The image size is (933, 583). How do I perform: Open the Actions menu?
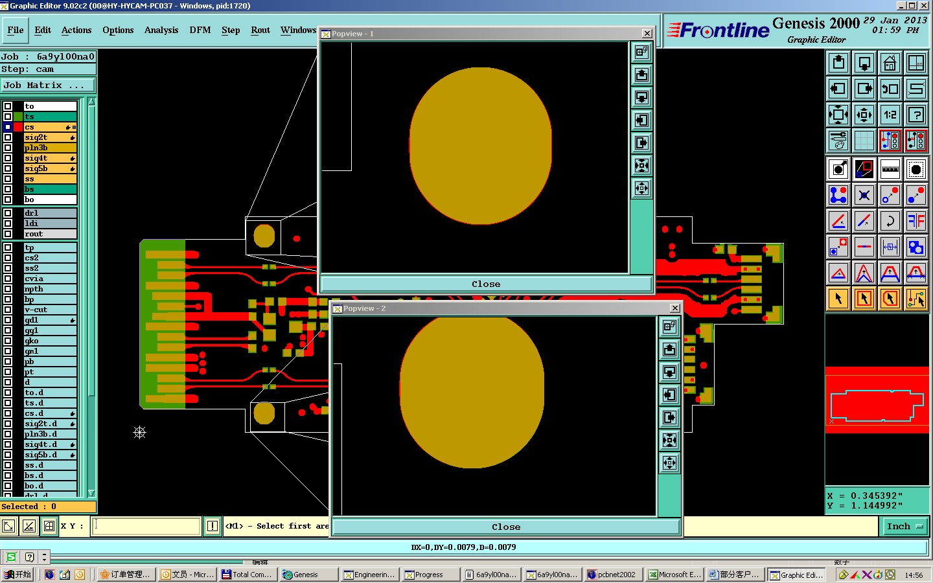[76, 30]
